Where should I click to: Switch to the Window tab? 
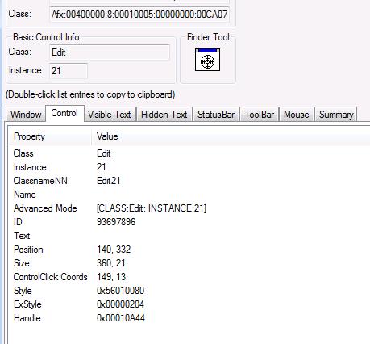[26, 115]
